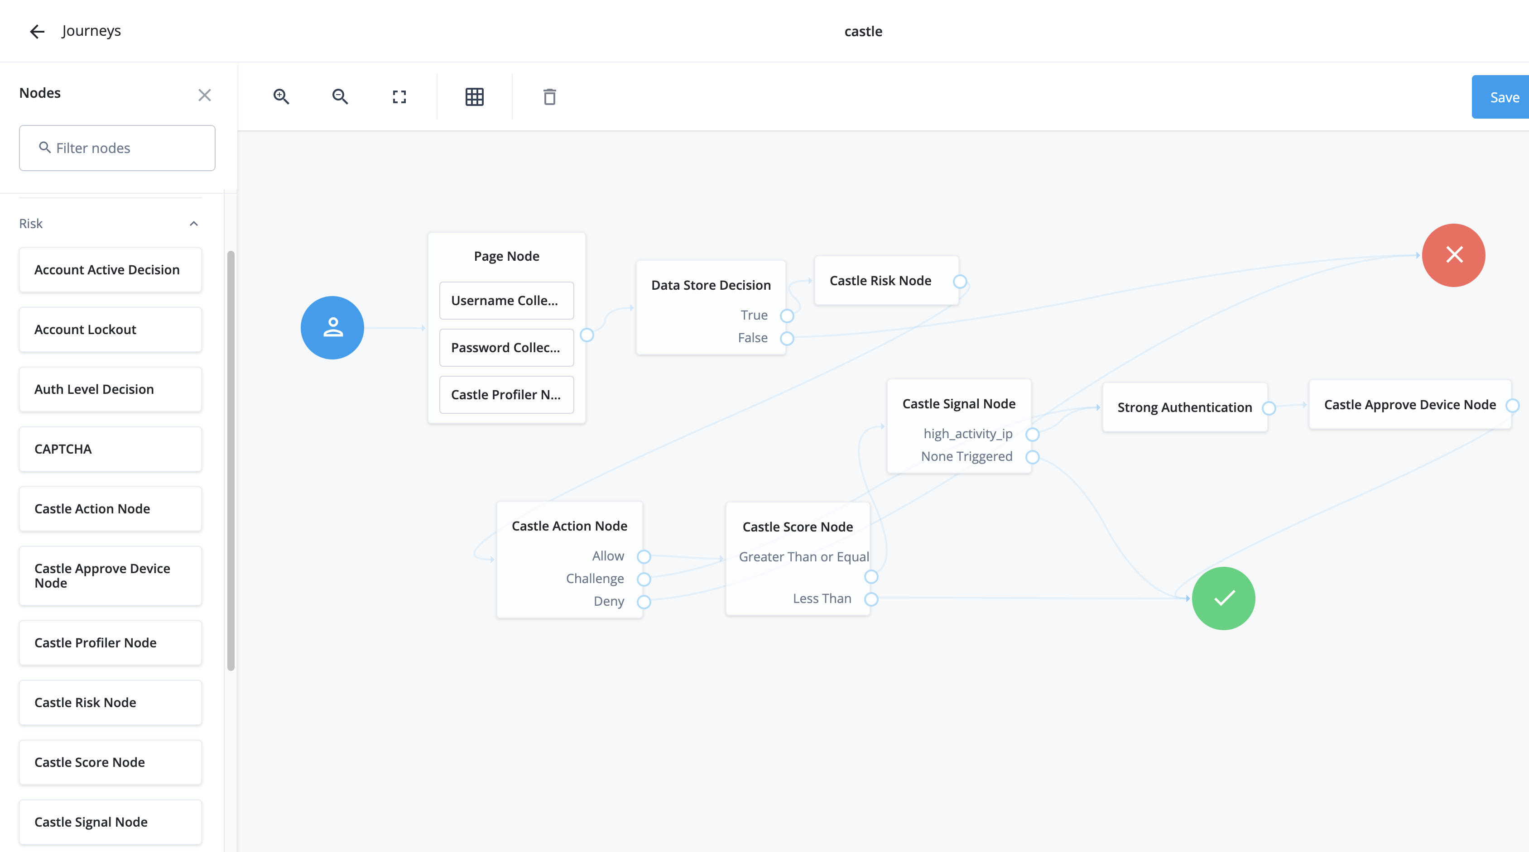Click the high_activity_ip outcome connector
The width and height of the screenshot is (1529, 852).
tap(1032, 434)
